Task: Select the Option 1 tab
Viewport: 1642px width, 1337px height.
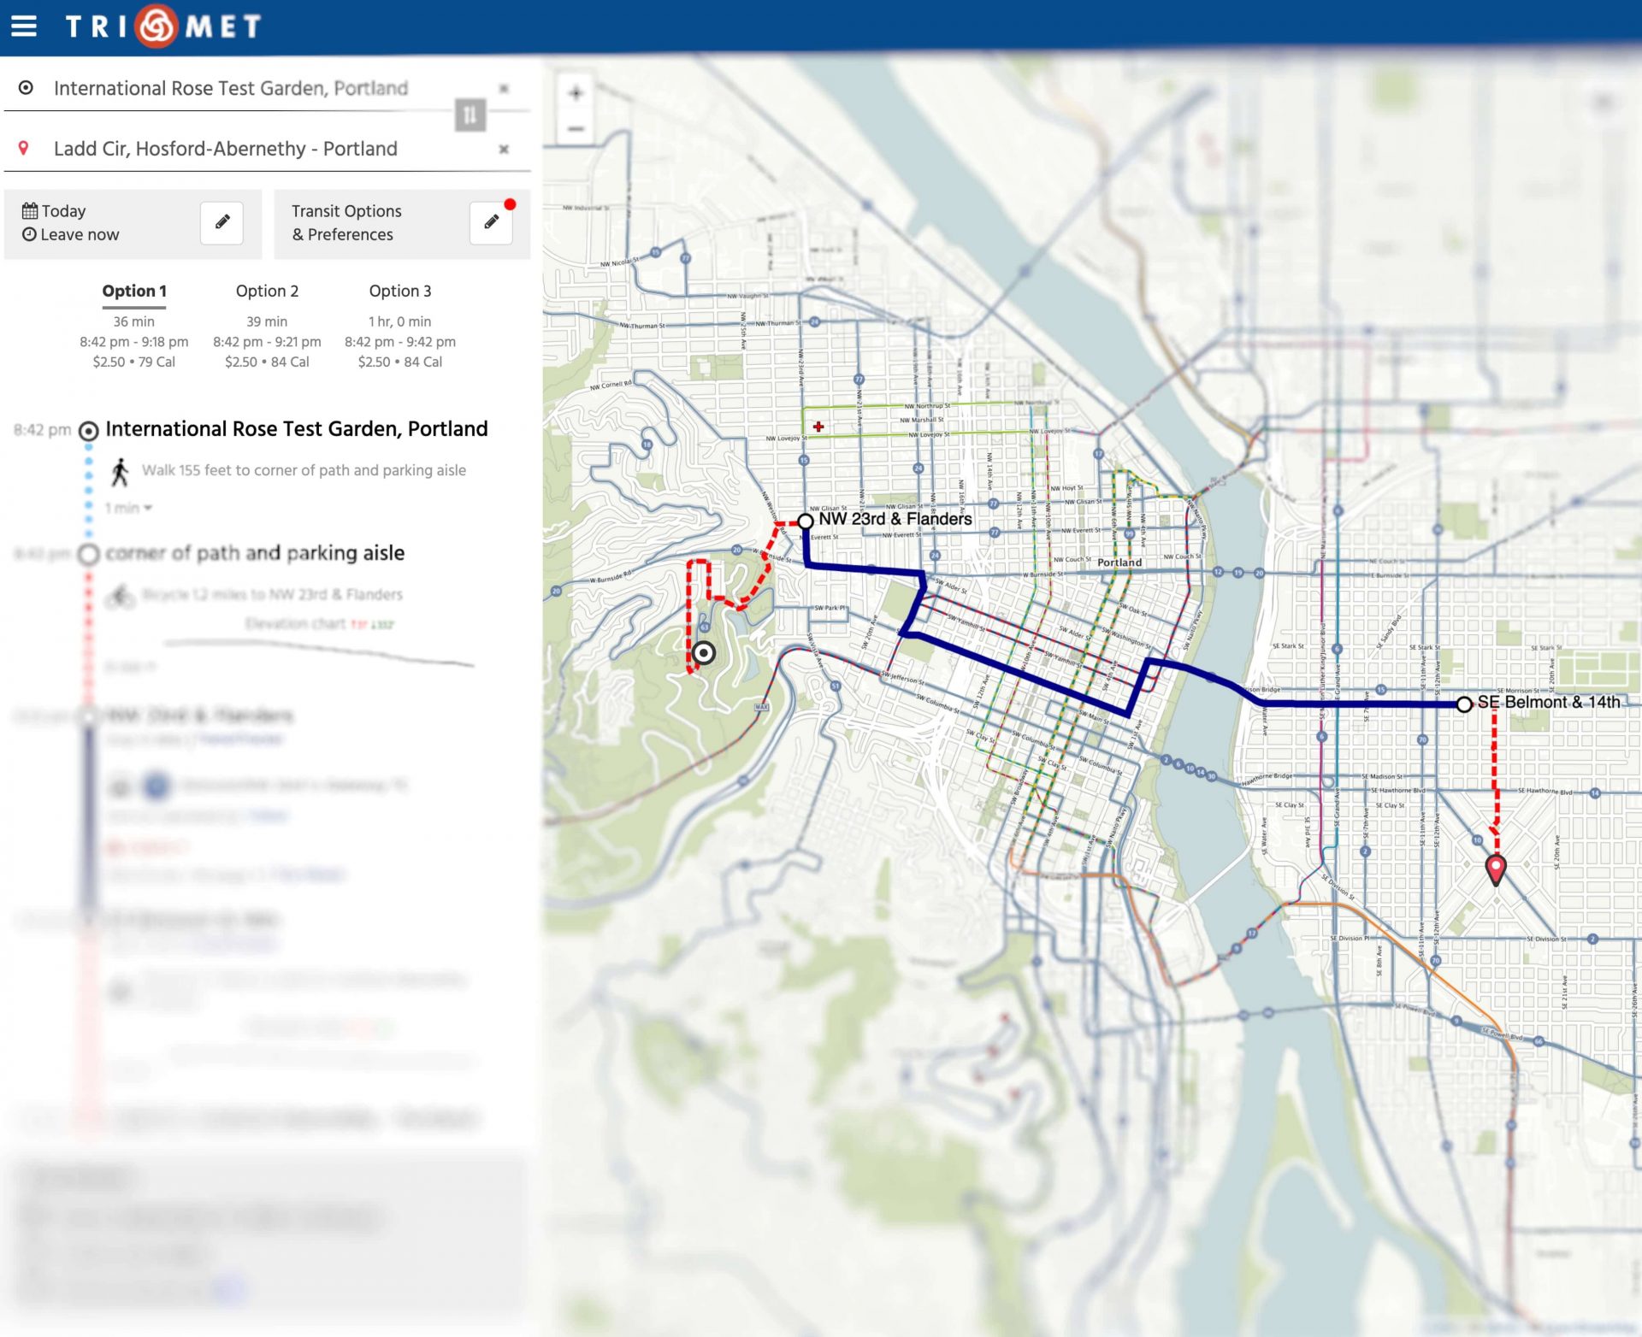Action: pos(133,291)
